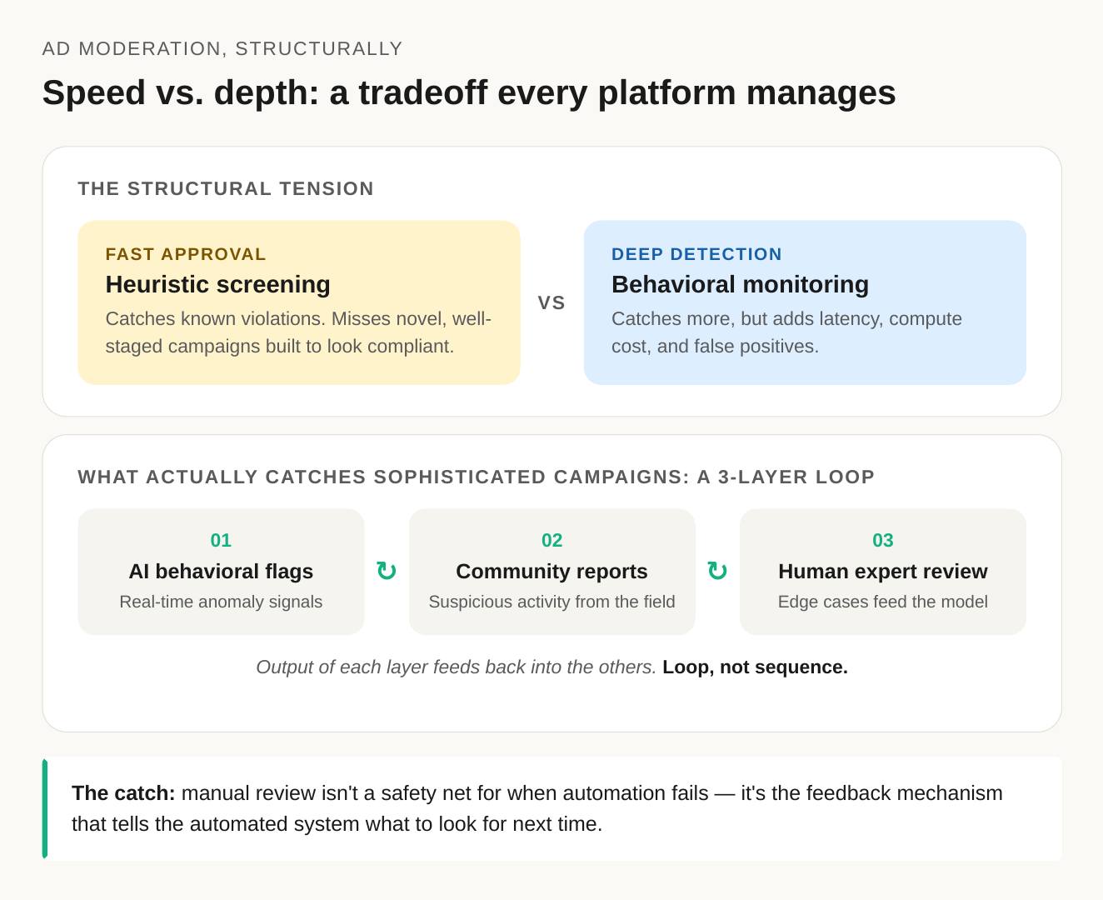The image size is (1103, 900).
Task: Click the Community reports card
Action: coord(551,572)
